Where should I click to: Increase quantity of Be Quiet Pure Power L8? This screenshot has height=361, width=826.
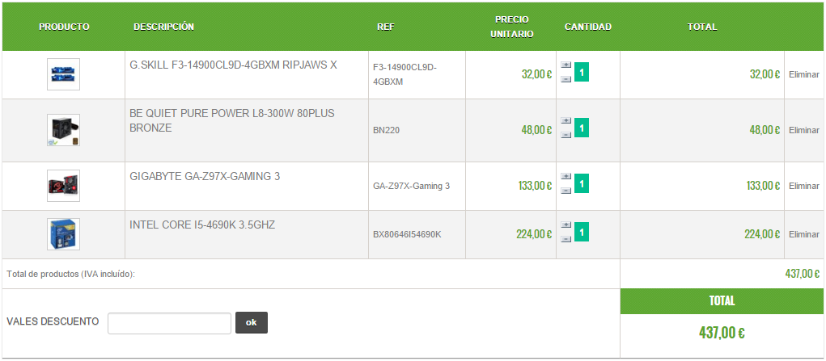coord(565,120)
